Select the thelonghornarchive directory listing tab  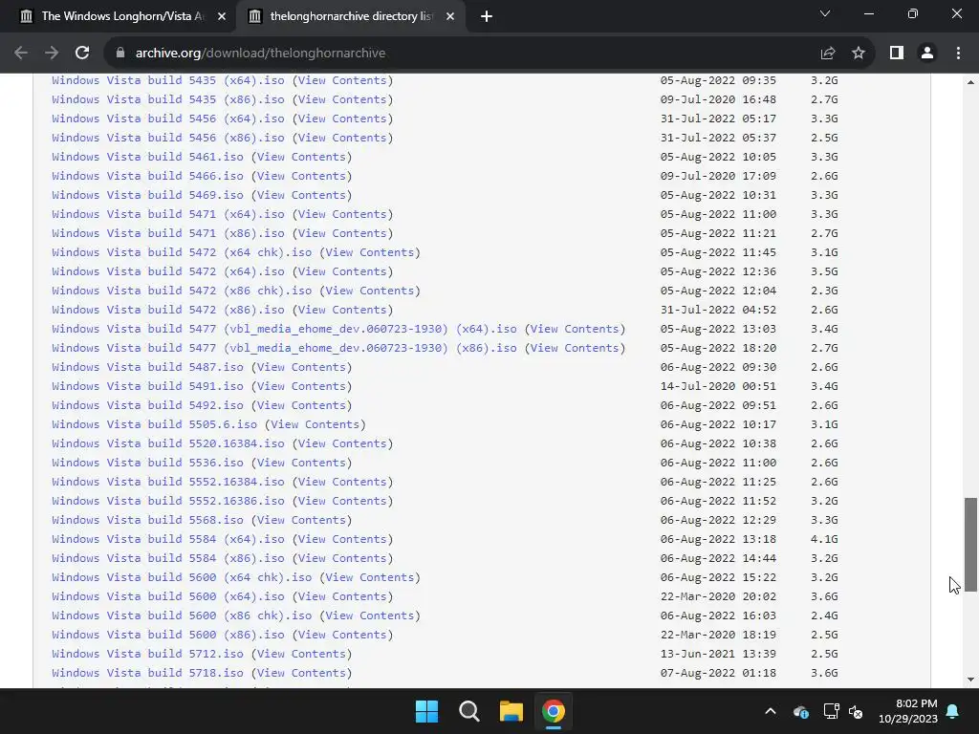[350, 16]
